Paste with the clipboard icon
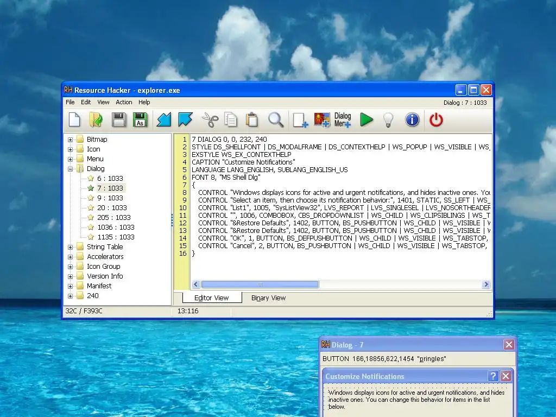The image size is (556, 417). pos(252,120)
